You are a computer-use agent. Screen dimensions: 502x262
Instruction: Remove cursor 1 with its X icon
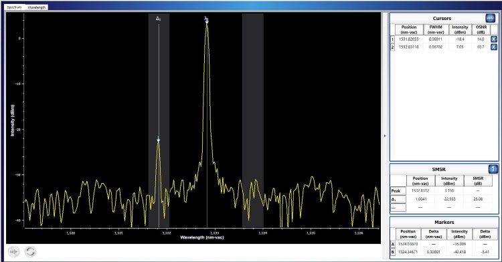pos(494,39)
